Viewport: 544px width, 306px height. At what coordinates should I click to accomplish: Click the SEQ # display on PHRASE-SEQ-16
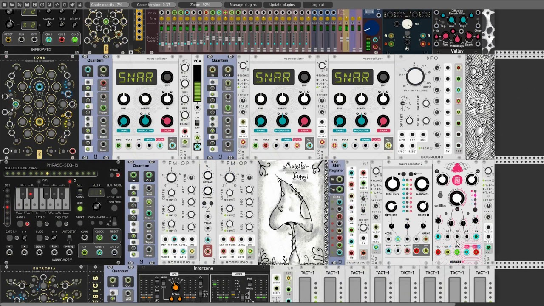[x=96, y=193]
